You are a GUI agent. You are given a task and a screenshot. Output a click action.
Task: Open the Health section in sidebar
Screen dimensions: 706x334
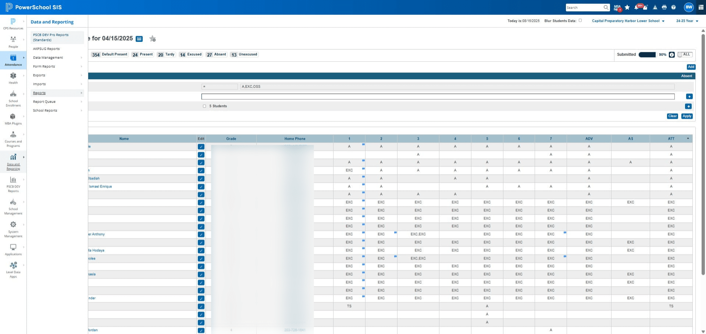coord(13,78)
